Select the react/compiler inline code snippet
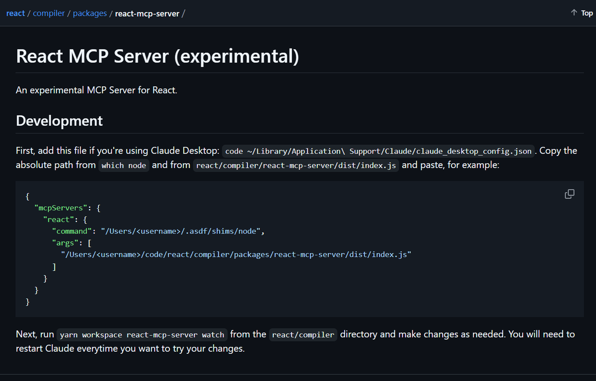The width and height of the screenshot is (596, 381). tap(303, 334)
